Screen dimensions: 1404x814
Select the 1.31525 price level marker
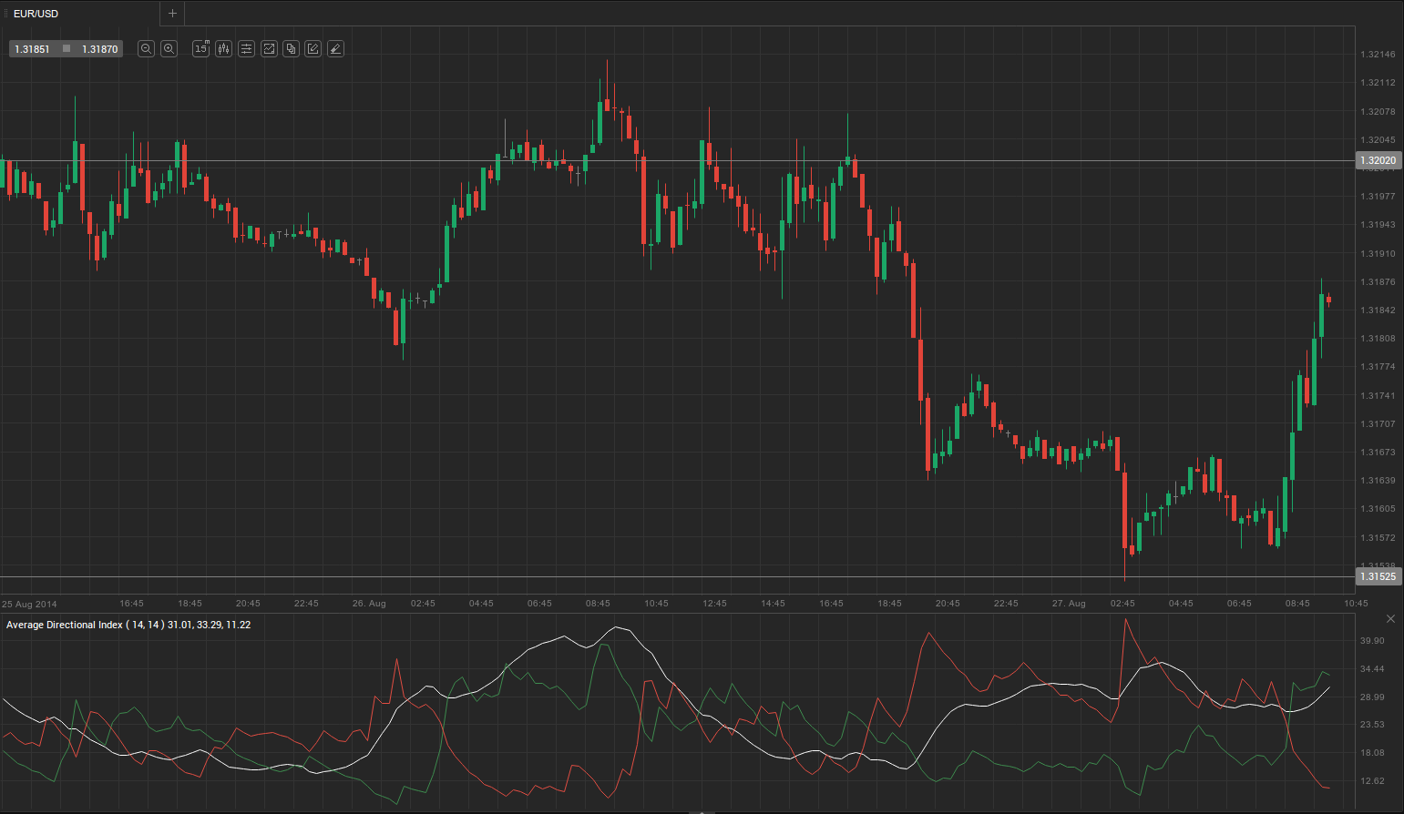(1378, 576)
